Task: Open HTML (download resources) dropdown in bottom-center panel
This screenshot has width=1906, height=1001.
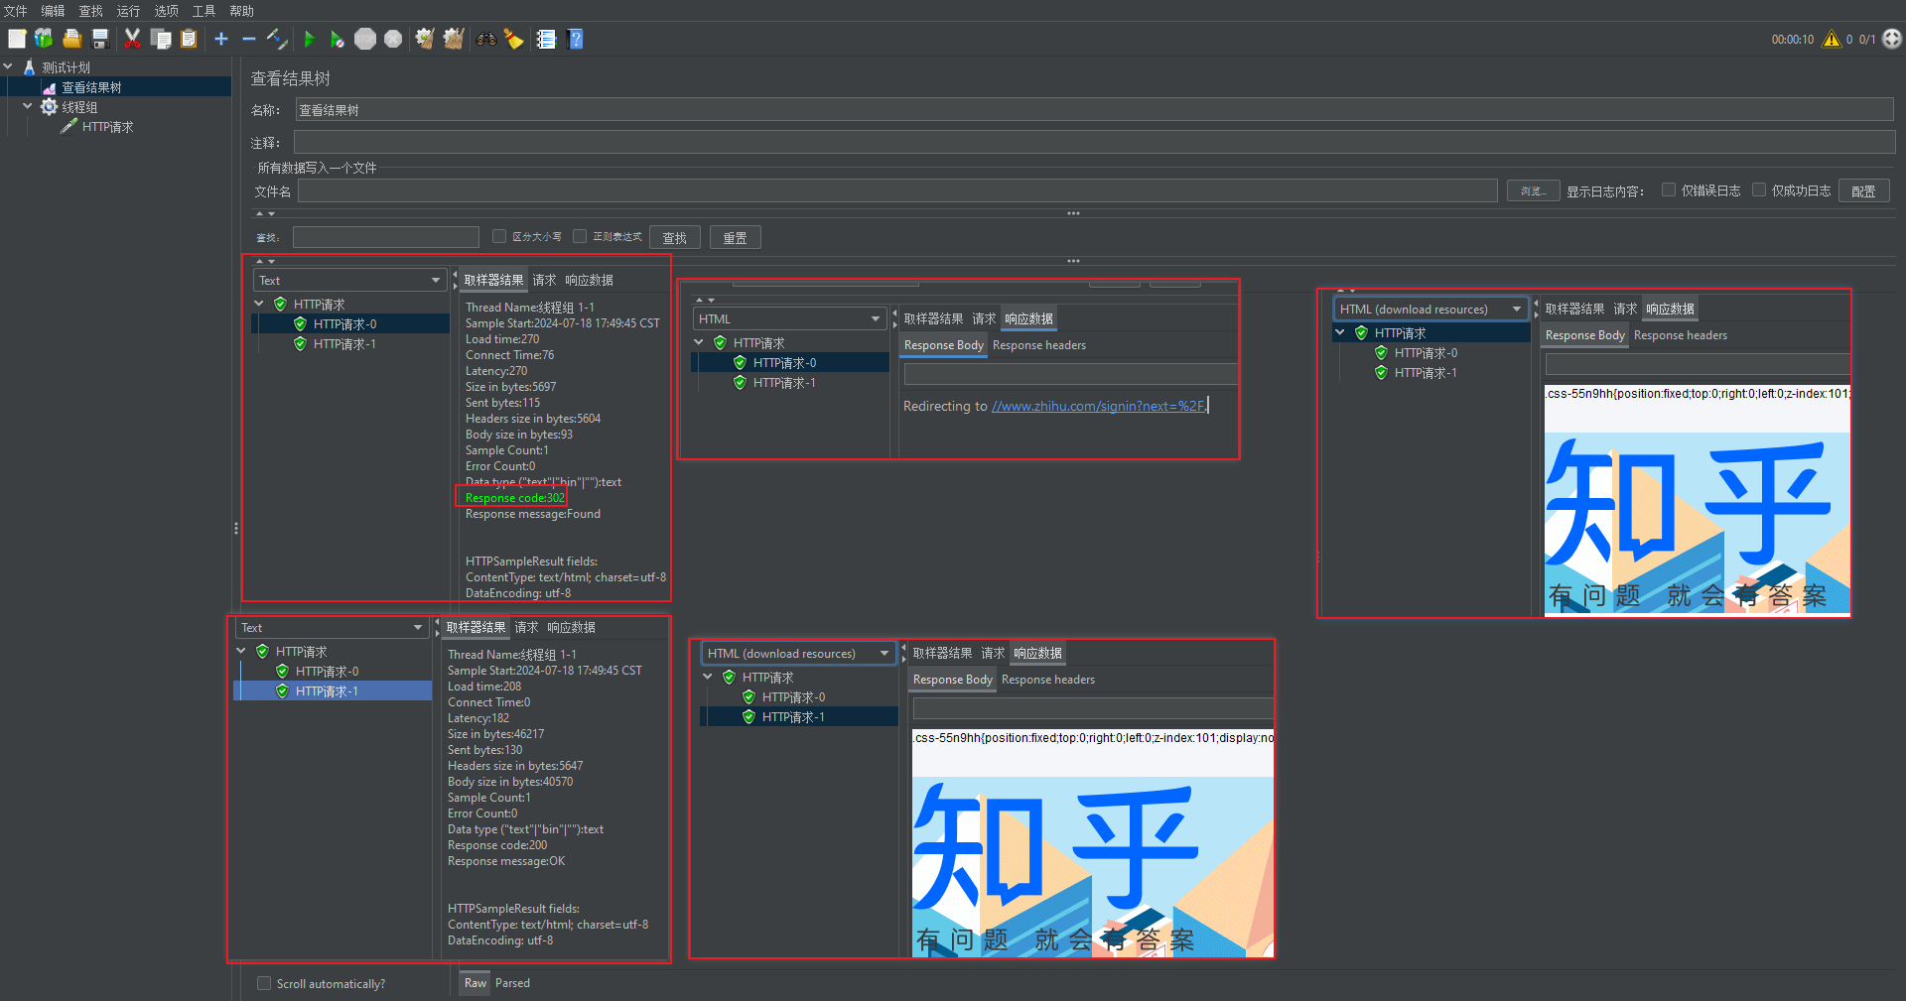Action: 798,653
